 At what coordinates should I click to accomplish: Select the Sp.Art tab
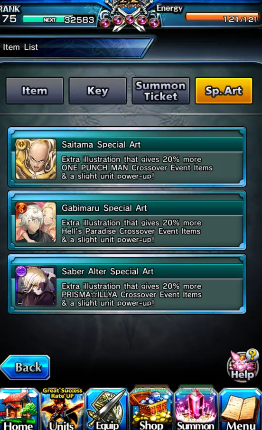click(224, 91)
